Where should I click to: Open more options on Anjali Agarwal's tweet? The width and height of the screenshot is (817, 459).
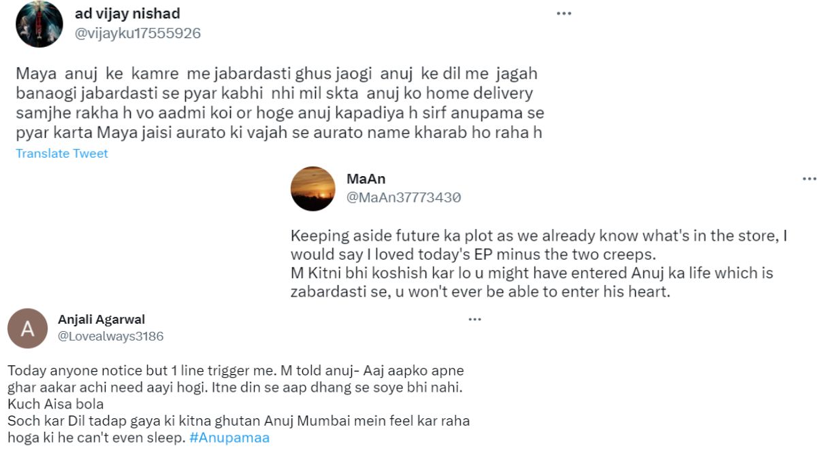(x=474, y=318)
